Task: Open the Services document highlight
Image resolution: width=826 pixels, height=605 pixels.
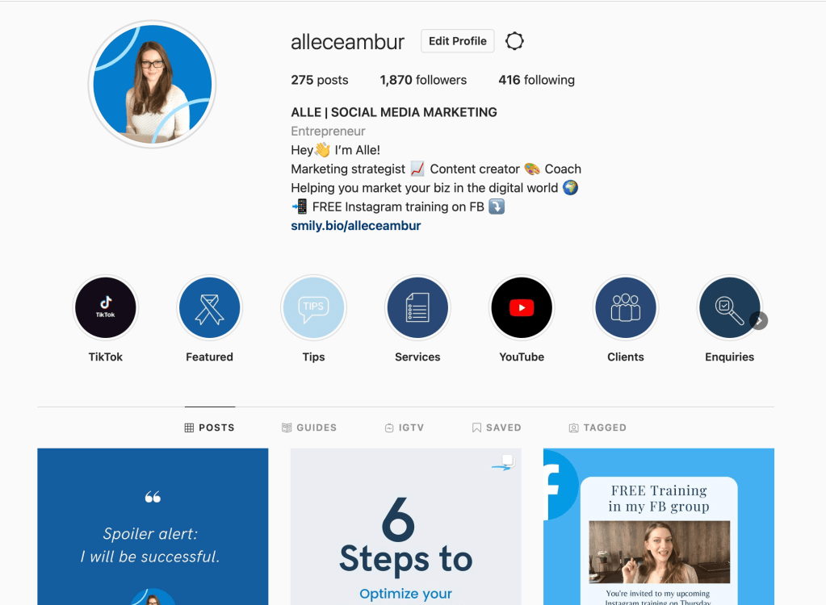Action: tap(417, 308)
